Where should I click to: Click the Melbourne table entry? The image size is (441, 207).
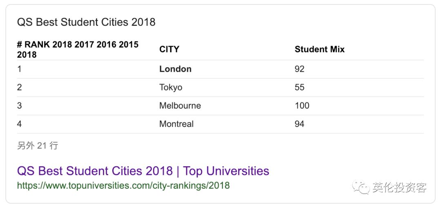tap(180, 106)
